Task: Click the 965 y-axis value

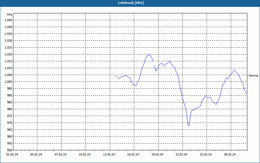Action: (x=10, y=129)
